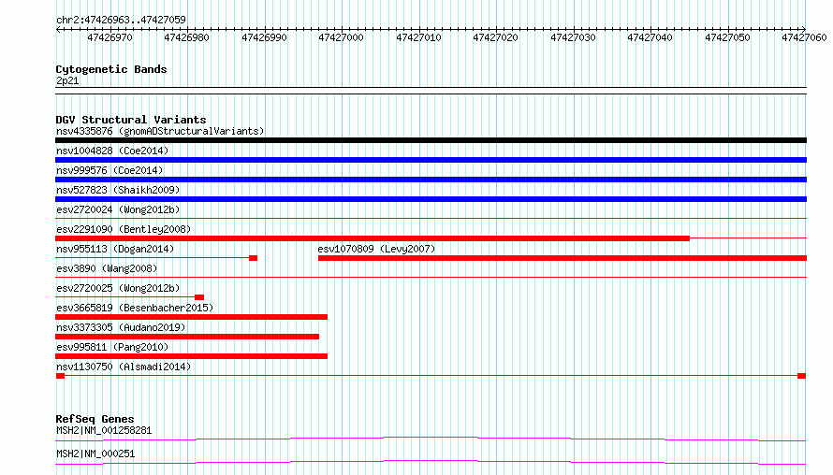This screenshot has width=833, height=475.
Task: Click the blue nsv527823 variant bar
Action: [431, 199]
